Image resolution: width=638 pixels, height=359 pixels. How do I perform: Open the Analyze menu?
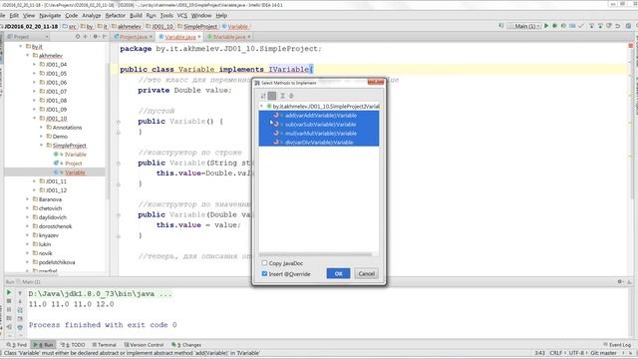(x=91, y=16)
